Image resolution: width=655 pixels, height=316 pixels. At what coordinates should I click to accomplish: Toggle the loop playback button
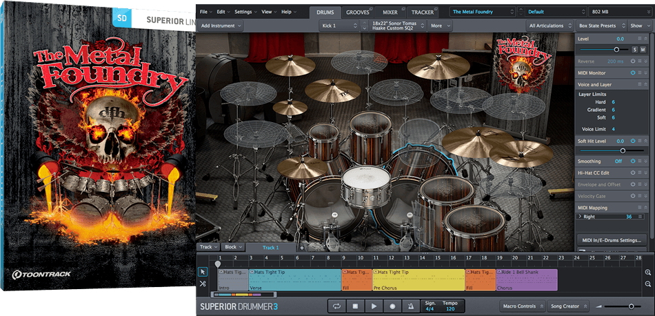336,306
